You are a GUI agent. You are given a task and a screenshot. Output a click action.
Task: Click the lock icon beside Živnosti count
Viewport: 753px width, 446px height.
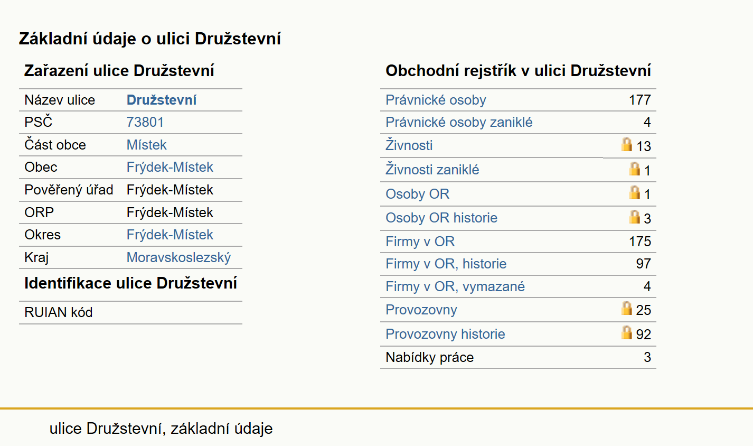coord(627,144)
